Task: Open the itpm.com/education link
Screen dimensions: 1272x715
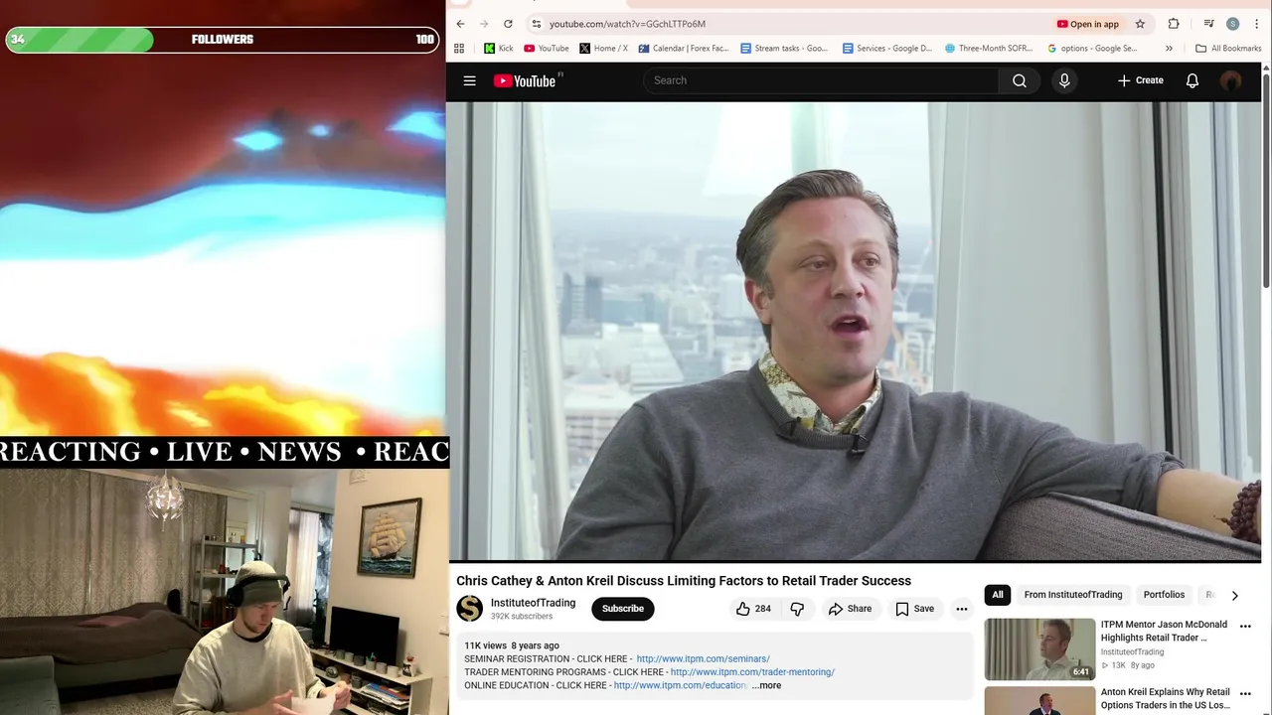Action: coord(681,685)
